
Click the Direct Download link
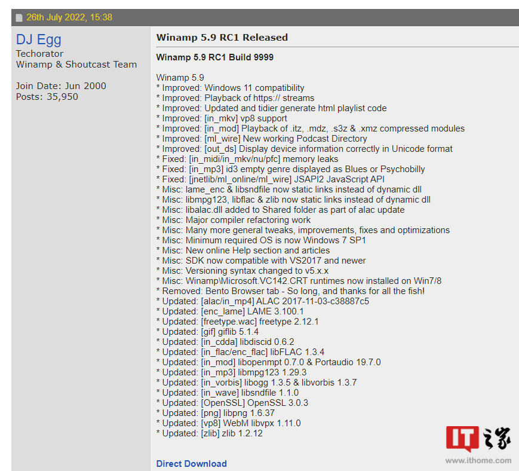[x=191, y=463]
